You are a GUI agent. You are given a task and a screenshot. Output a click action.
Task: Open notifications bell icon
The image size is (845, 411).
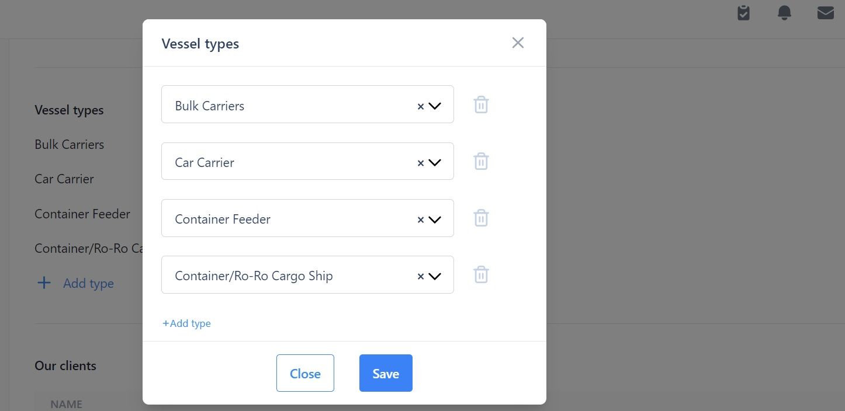pyautogui.click(x=785, y=13)
